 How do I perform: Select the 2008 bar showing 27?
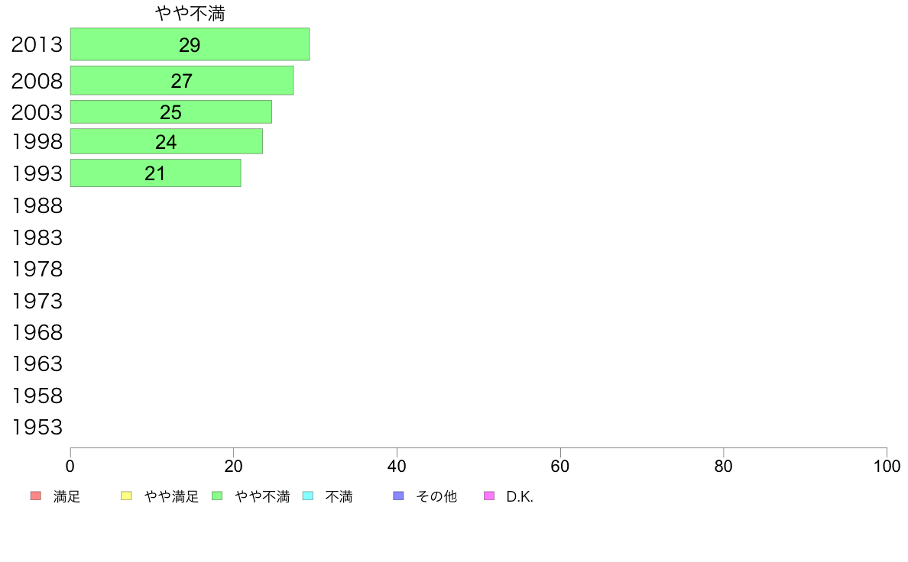click(182, 80)
